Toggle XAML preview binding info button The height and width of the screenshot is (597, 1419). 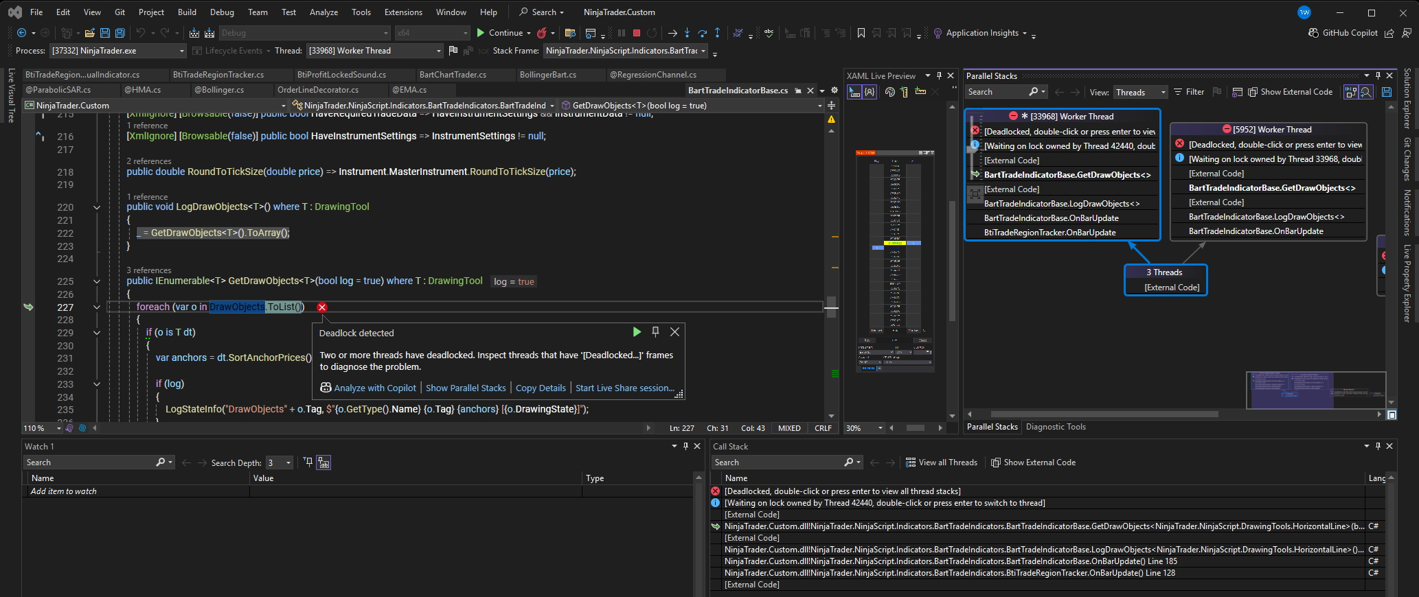coord(870,92)
